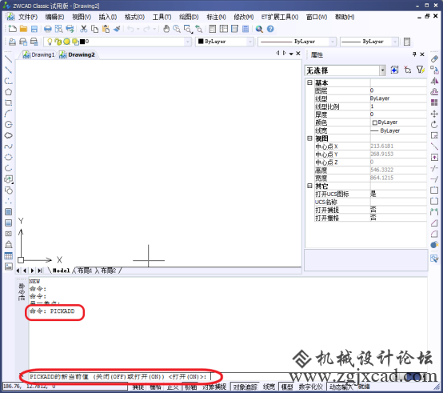Click the New drawing icon
The width and height of the screenshot is (443, 393).
12,29
